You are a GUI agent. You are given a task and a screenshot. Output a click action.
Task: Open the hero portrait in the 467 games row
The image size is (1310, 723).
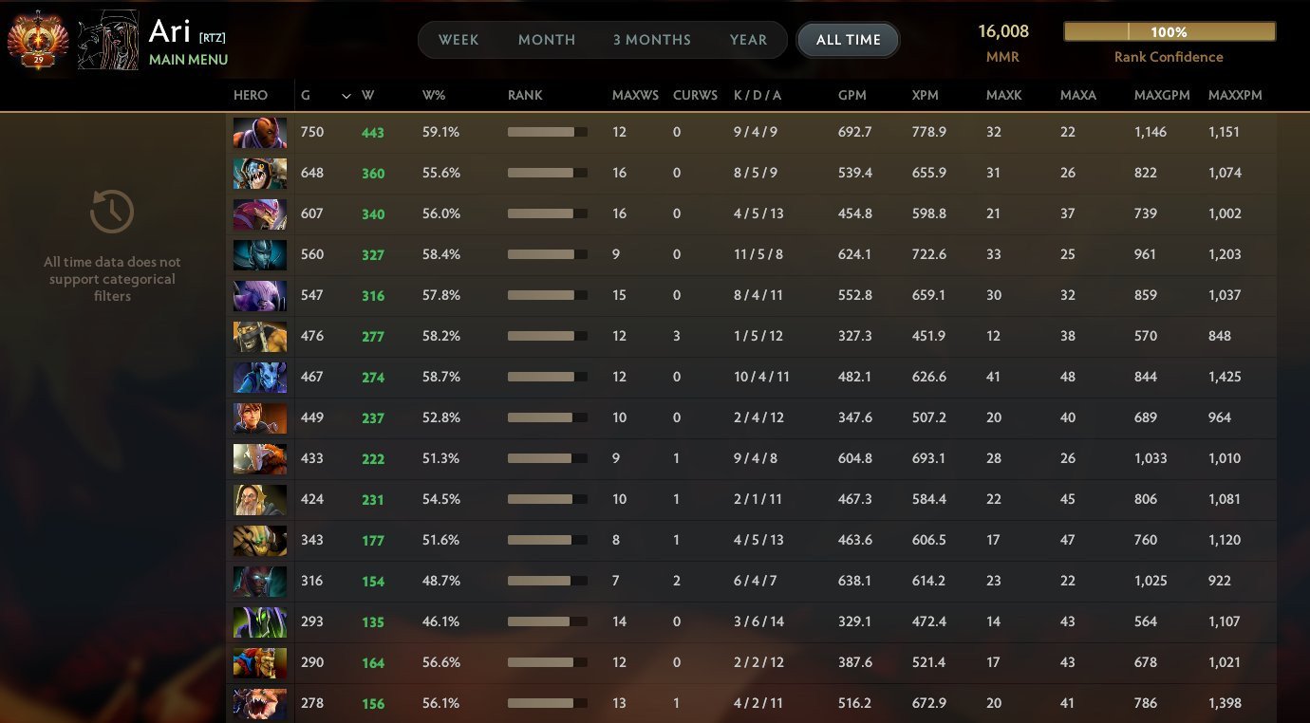pyautogui.click(x=260, y=378)
